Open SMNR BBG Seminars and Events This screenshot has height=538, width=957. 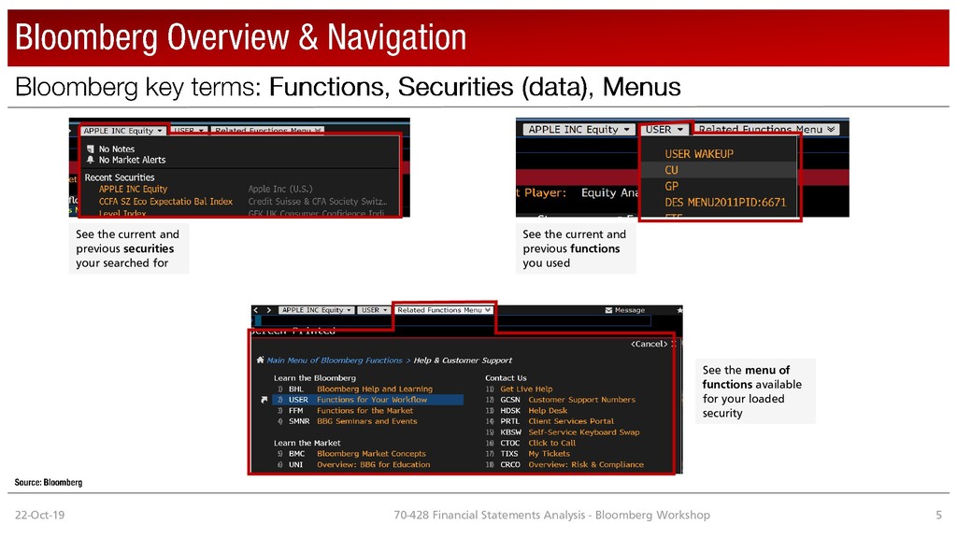coord(347,421)
